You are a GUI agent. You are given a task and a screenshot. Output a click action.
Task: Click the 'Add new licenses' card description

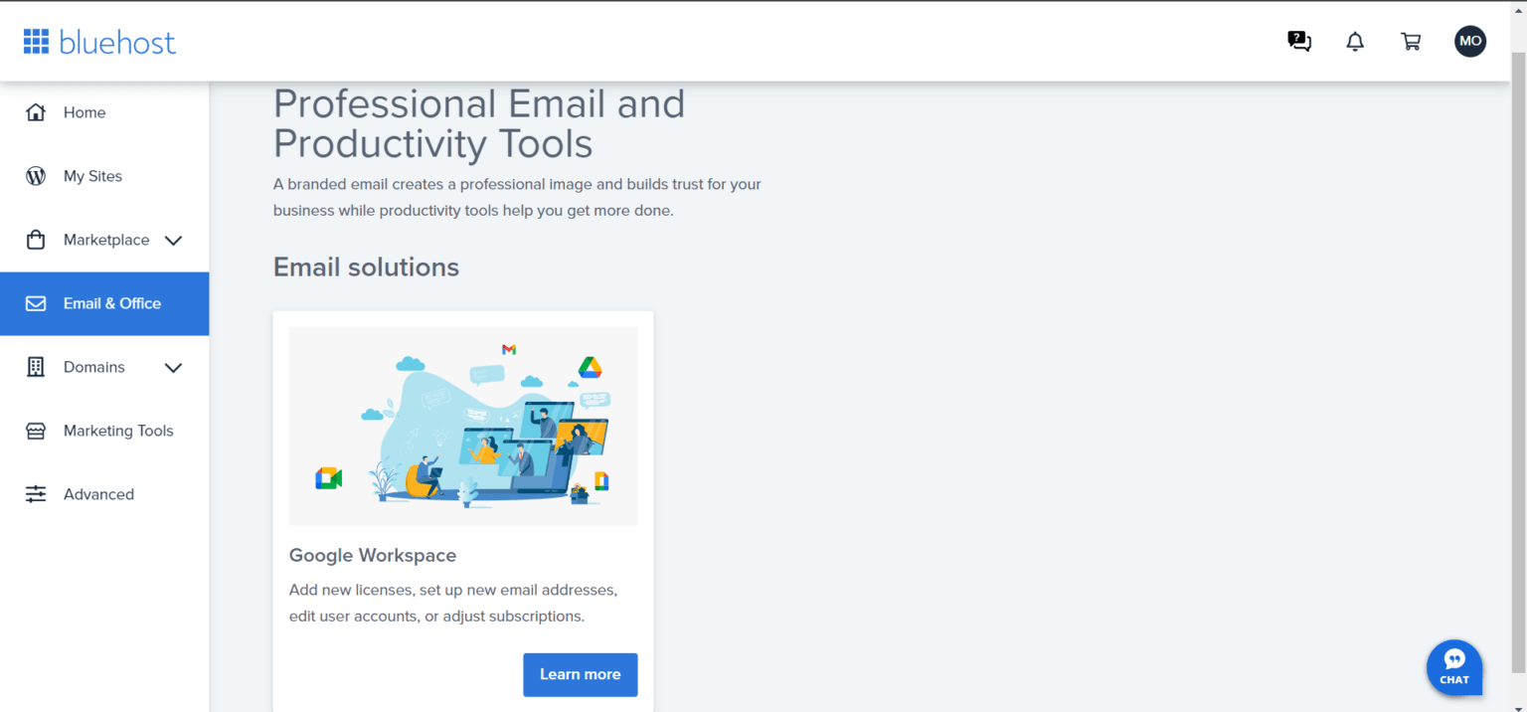pyautogui.click(x=453, y=603)
